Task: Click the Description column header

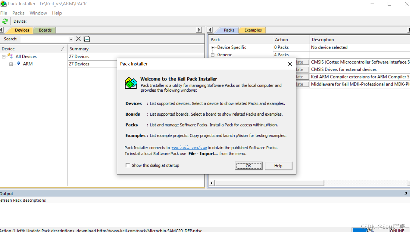Action: (x=360, y=40)
